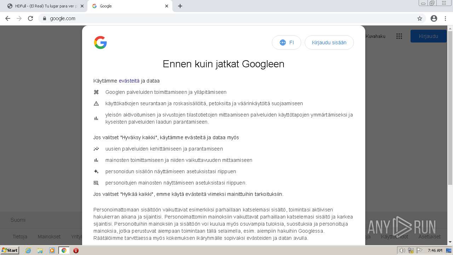The width and height of the screenshot is (453, 255).
Task: Click the show desktop button in taskbar
Action: coord(449,250)
